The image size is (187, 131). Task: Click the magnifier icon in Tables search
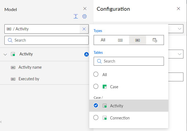pyautogui.click(x=99, y=61)
